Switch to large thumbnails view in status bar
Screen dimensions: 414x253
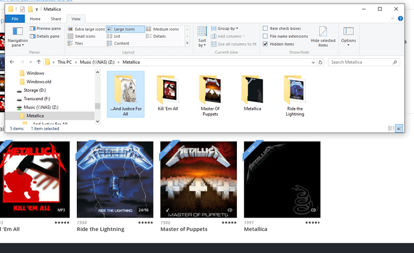click(399, 128)
